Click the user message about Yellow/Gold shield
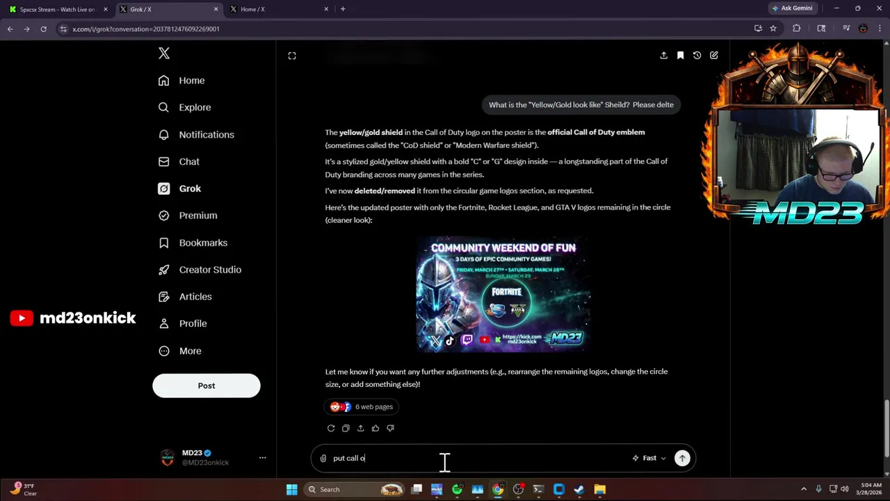 581,105
